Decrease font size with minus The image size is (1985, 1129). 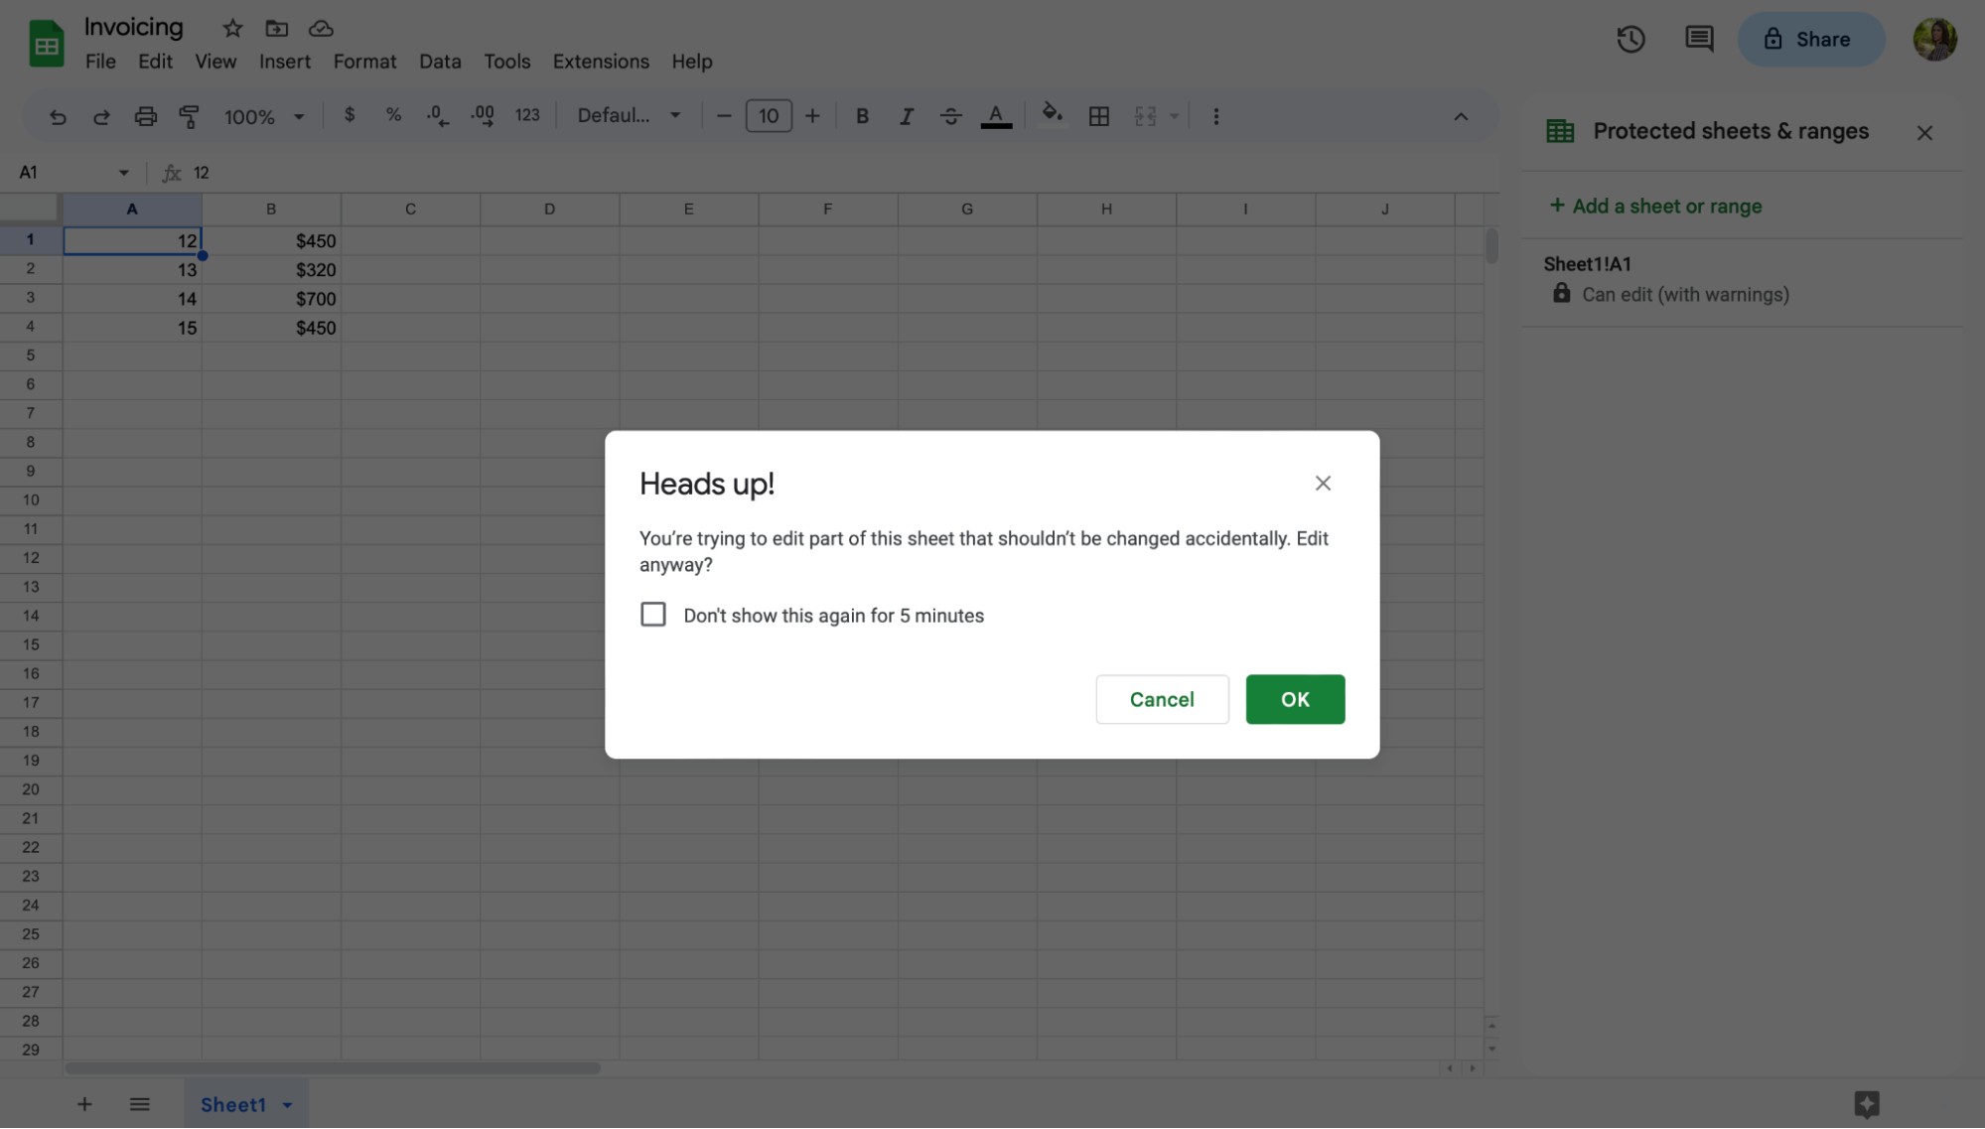[724, 116]
